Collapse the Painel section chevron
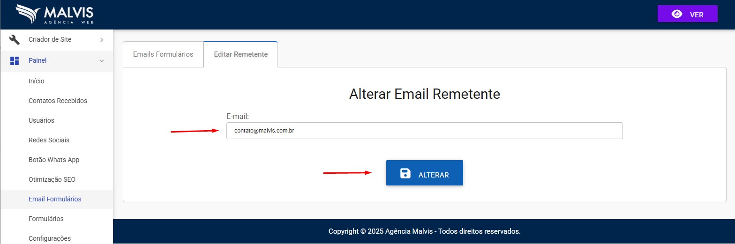Screen dimensions: 735x244 (x=102, y=61)
